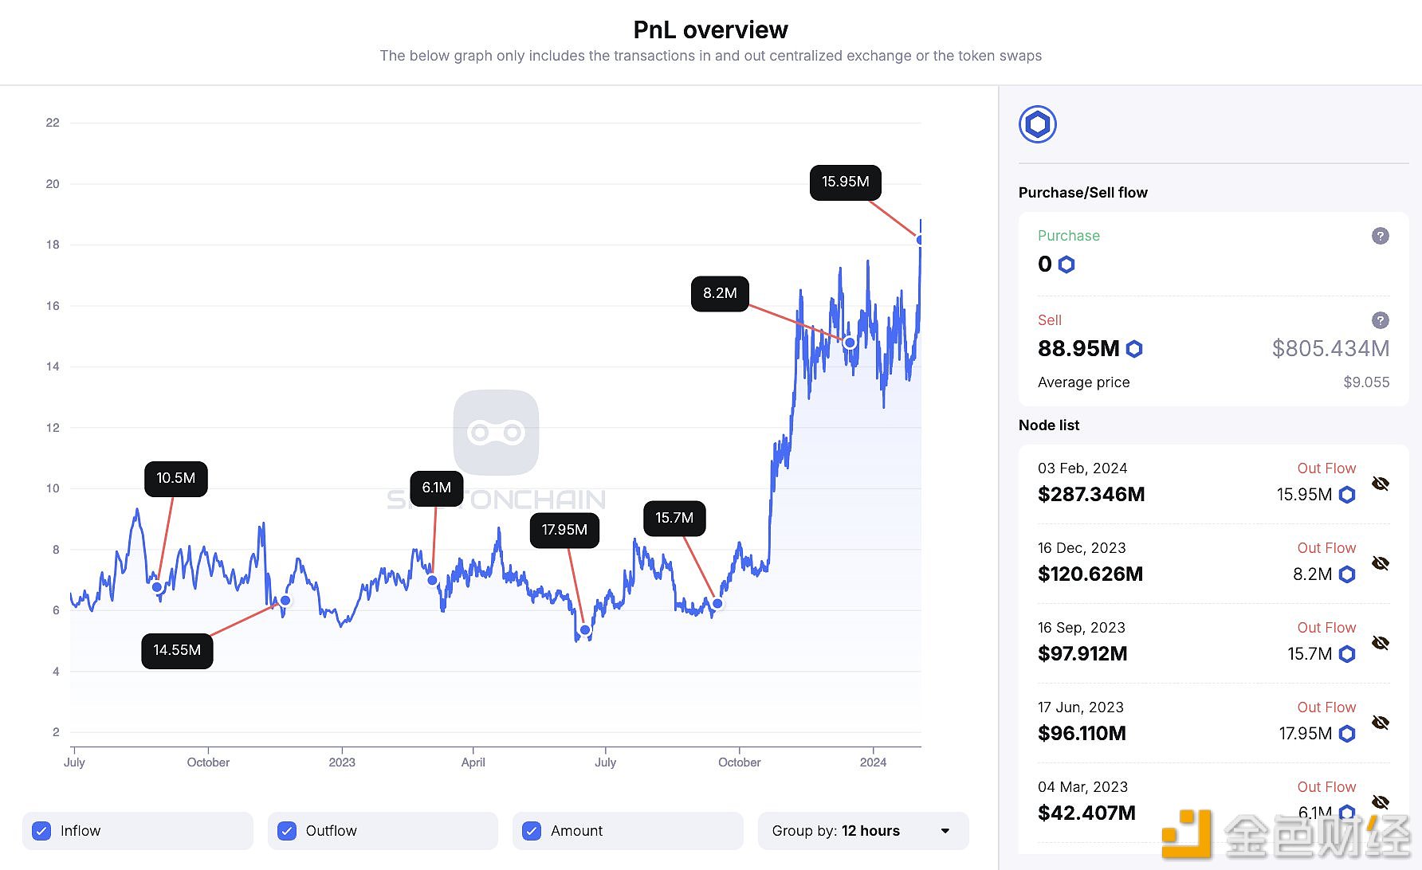Viewport: 1422px width, 870px height.
Task: Click the Purchase/Sell flow heading
Action: (1083, 193)
